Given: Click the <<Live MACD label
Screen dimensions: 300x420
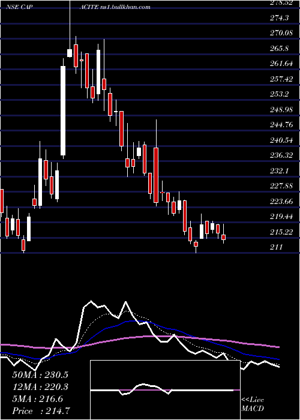Looking at the screenshot, I should tap(253, 404).
